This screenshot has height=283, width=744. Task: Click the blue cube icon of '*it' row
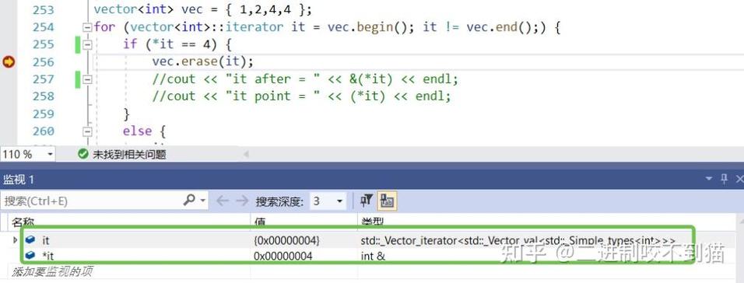coord(30,256)
